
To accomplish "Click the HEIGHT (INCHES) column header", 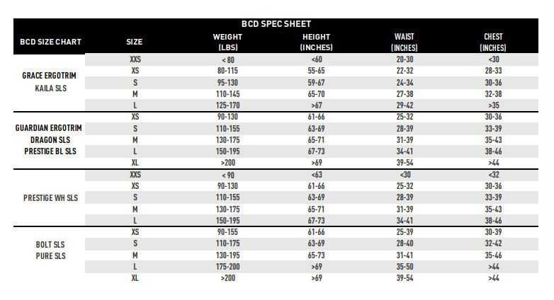I will click(x=316, y=42).
